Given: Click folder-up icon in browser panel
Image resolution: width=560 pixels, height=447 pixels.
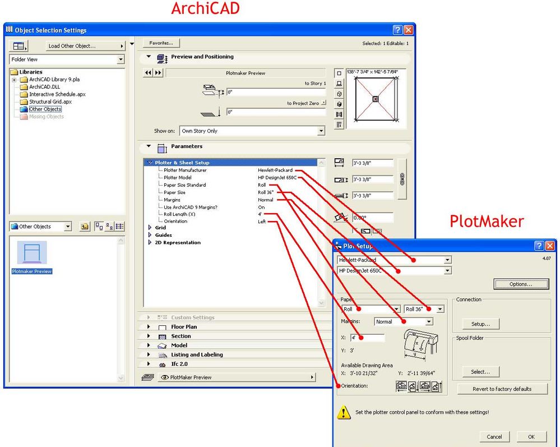Looking at the screenshot, I should (x=85, y=227).
